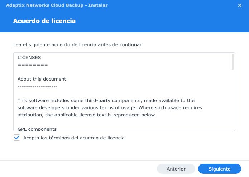Click the 'Lea el siguiente acuerdo' instruction
The width and height of the screenshot is (249, 177).
(x=78, y=45)
